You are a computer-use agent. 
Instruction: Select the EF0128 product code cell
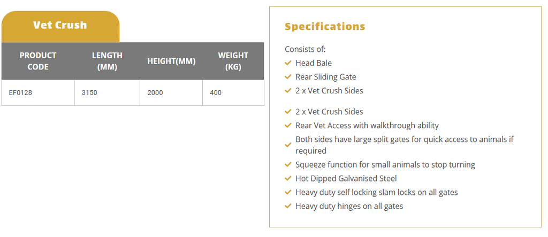click(38, 93)
